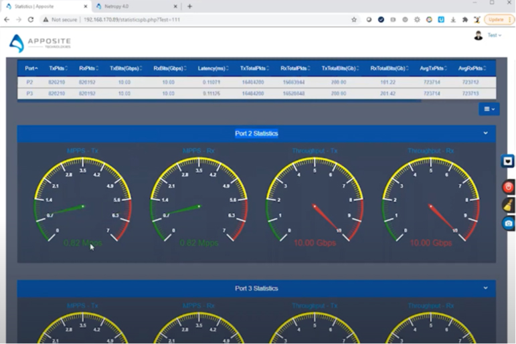This screenshot has height=344, width=516.
Task: Sort the table by TxPkts column
Action: pos(58,68)
